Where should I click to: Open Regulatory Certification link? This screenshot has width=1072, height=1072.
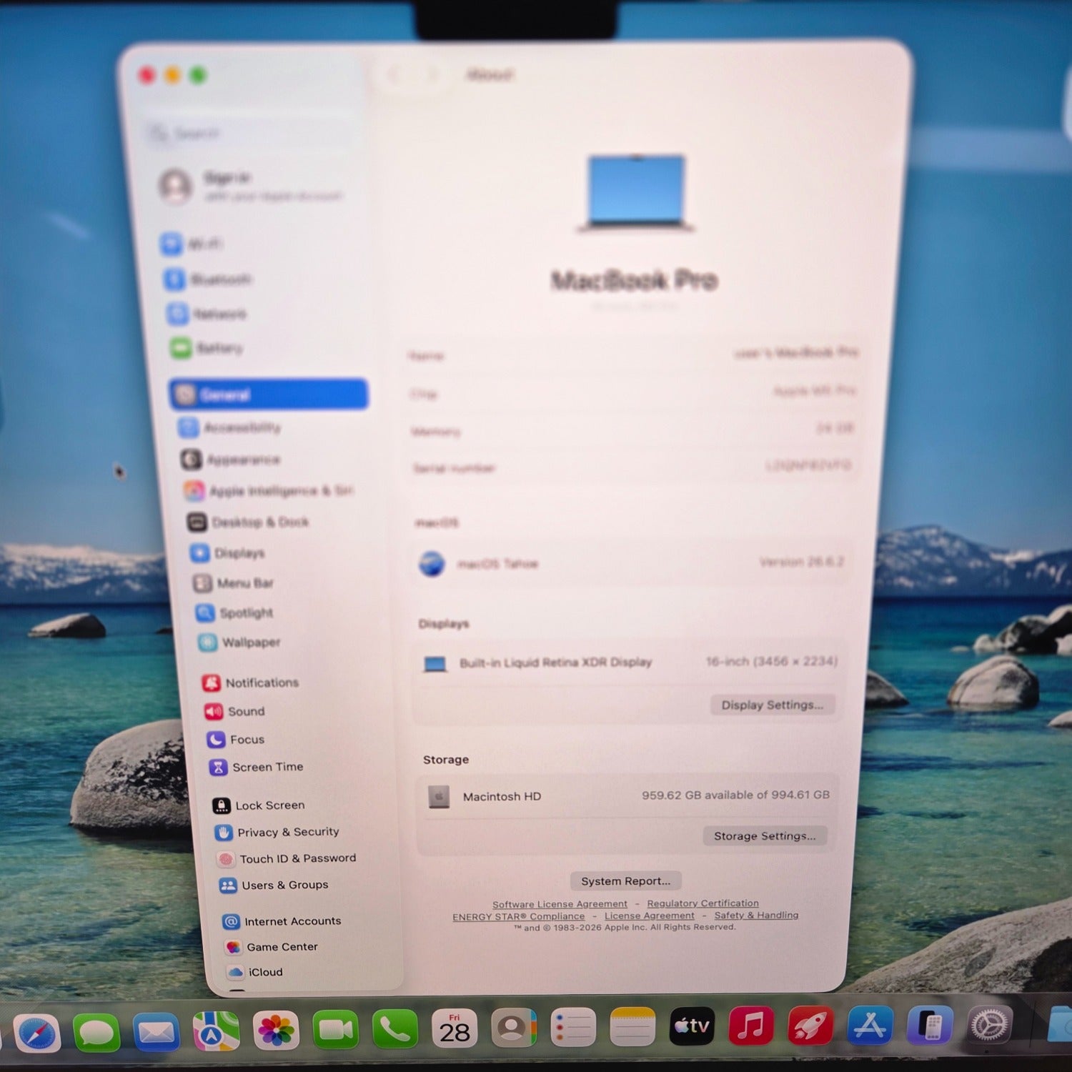coord(703,903)
